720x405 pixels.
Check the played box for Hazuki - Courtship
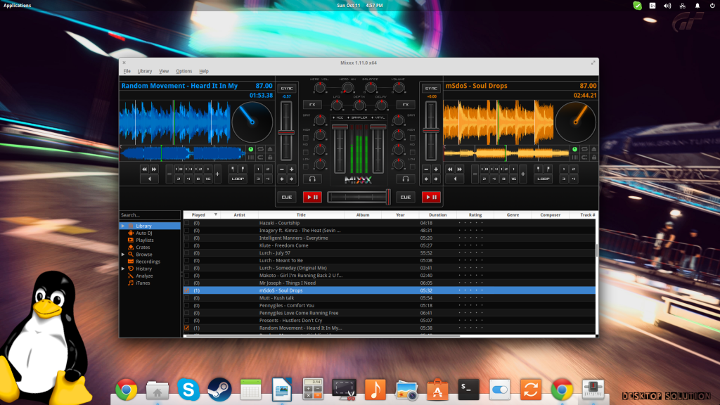tap(186, 223)
